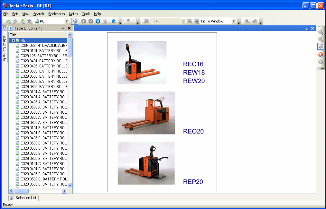The height and width of the screenshot is (209, 326).
Task: Click the green up-level history arrow icon
Action: point(23,21)
